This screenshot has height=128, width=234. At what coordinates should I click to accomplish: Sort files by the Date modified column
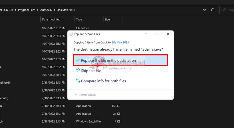(51, 20)
